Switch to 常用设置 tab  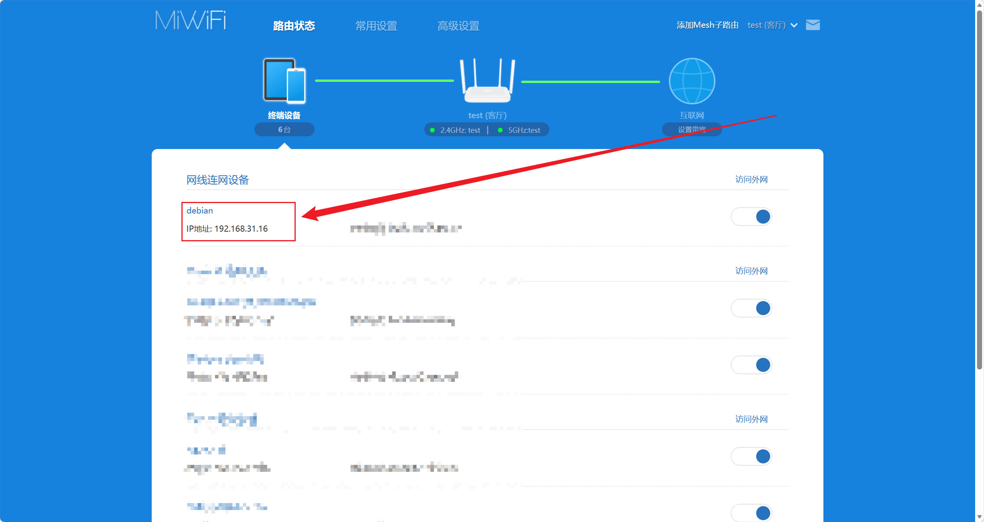pyautogui.click(x=376, y=26)
